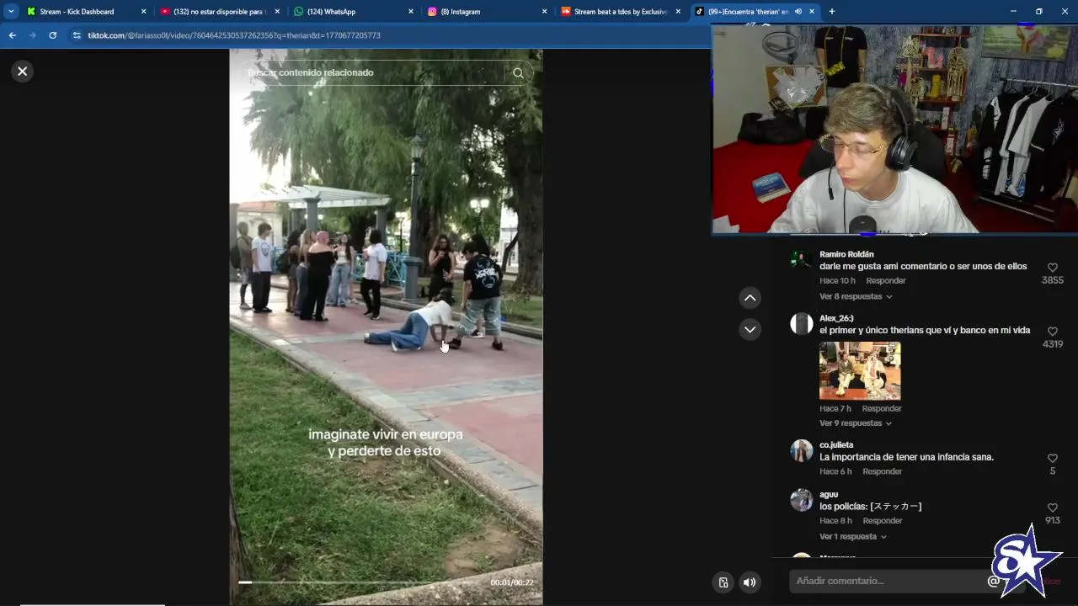This screenshot has height=606, width=1078.
Task: Open the aguu username link
Action: (x=829, y=494)
